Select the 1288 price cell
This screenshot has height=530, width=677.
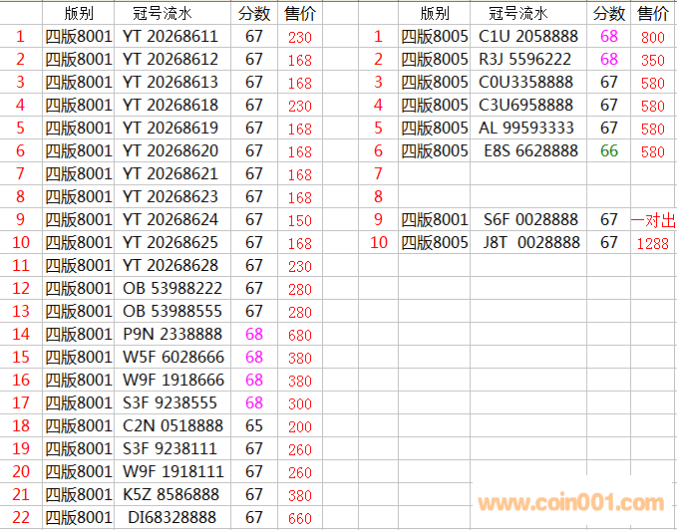click(x=653, y=244)
